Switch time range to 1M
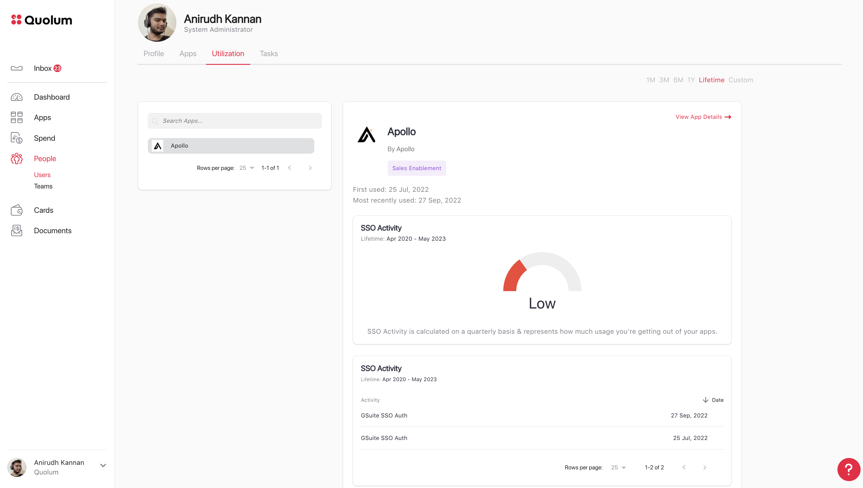863x488 pixels. pos(650,80)
